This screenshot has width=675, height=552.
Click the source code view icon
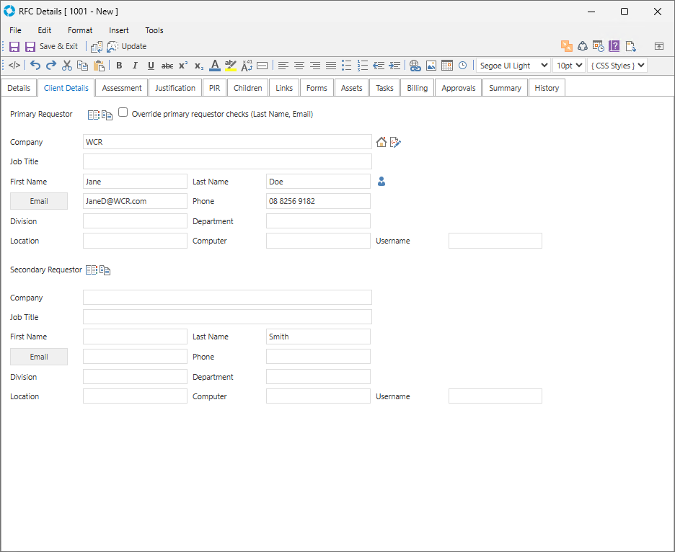tap(14, 66)
